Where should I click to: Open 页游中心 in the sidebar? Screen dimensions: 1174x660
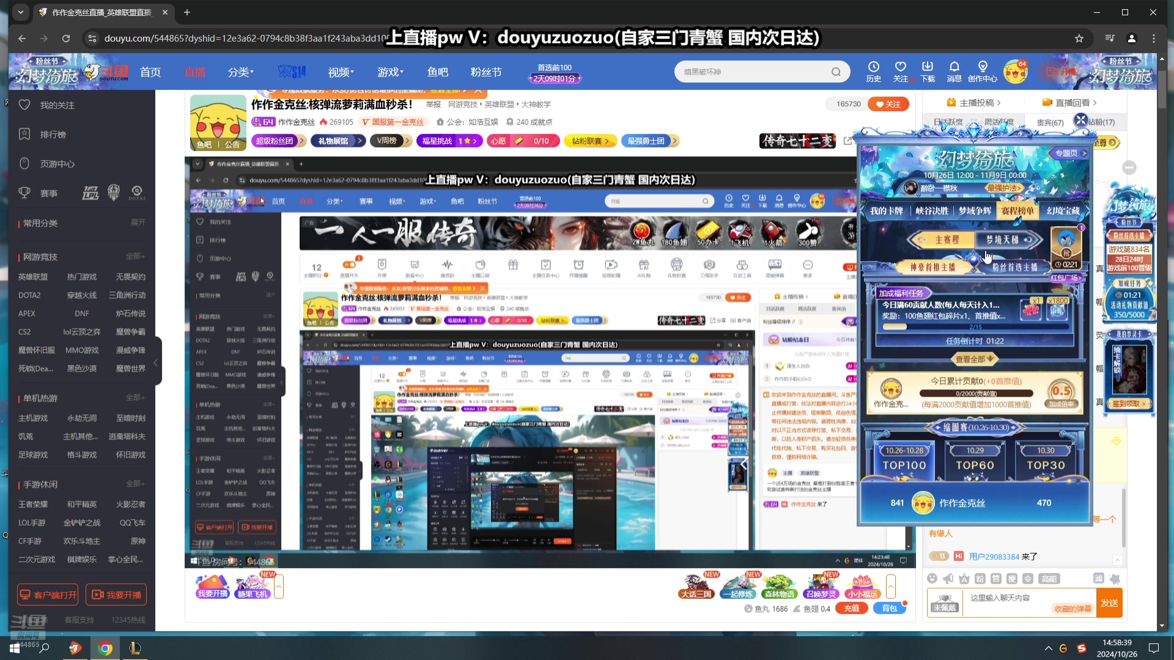pyautogui.click(x=57, y=164)
